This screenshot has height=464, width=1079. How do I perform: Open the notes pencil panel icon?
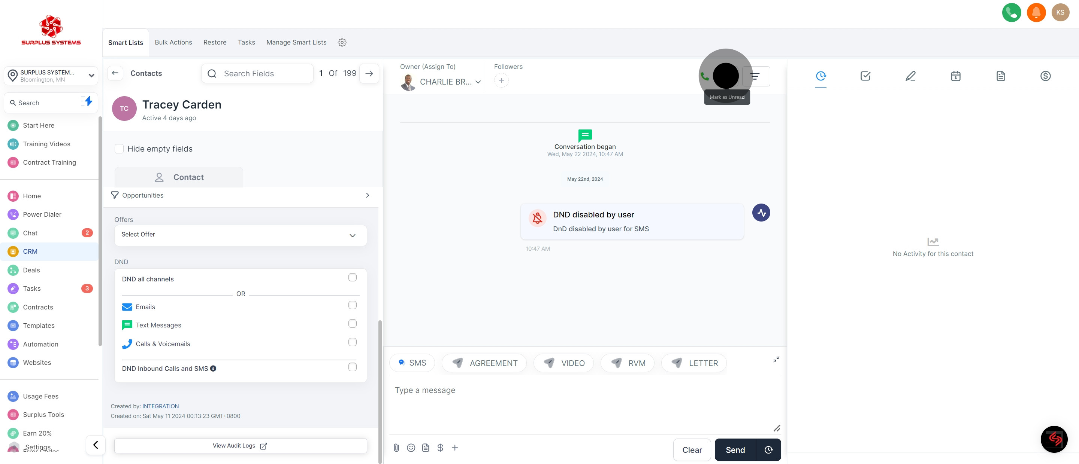(910, 76)
